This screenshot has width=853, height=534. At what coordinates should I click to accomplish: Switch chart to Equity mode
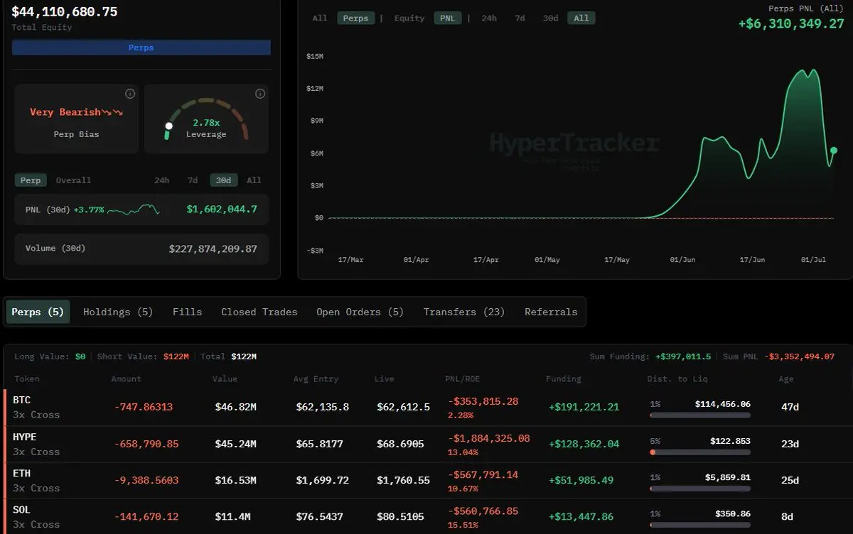point(409,18)
